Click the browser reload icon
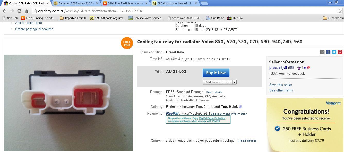This screenshot has height=152, width=344. (x=19, y=11)
